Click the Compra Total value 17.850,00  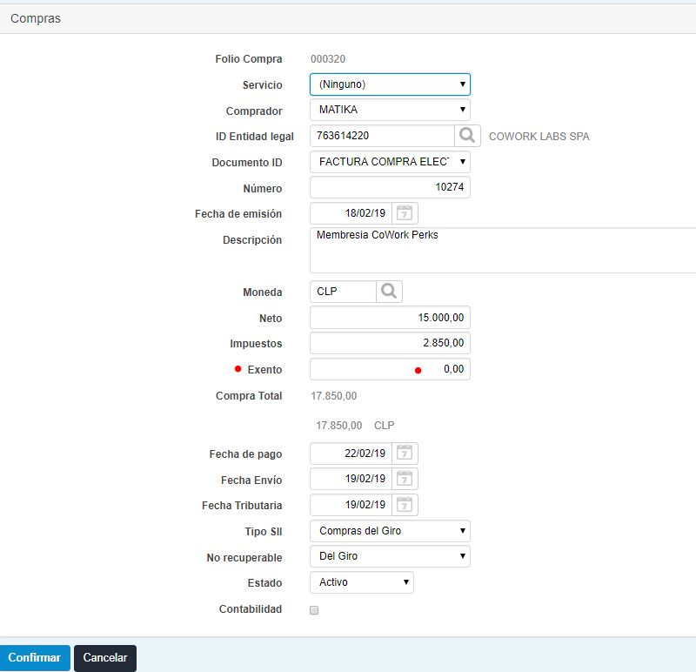(x=334, y=396)
